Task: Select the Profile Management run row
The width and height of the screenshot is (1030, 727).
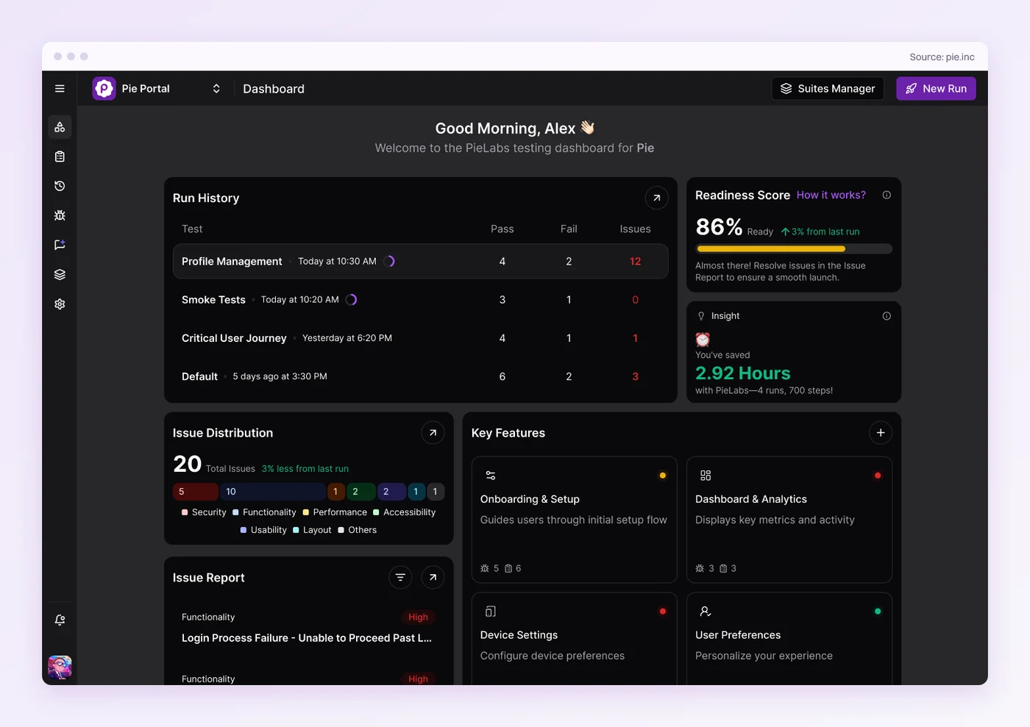Action: tap(421, 261)
